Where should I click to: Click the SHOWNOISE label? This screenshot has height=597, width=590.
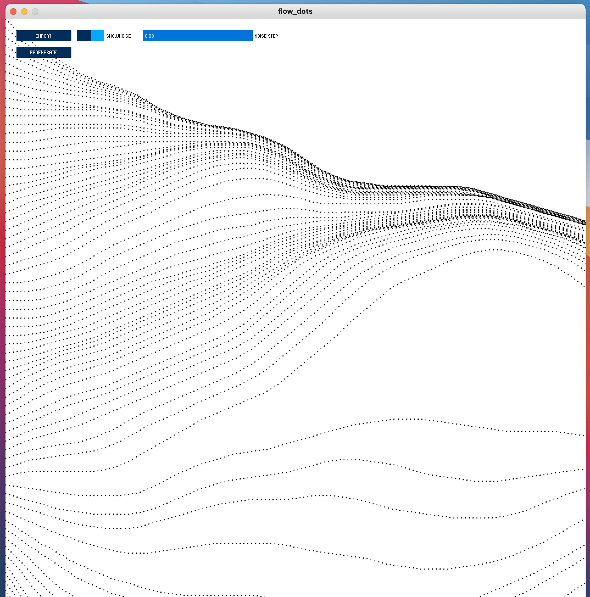pyautogui.click(x=119, y=36)
